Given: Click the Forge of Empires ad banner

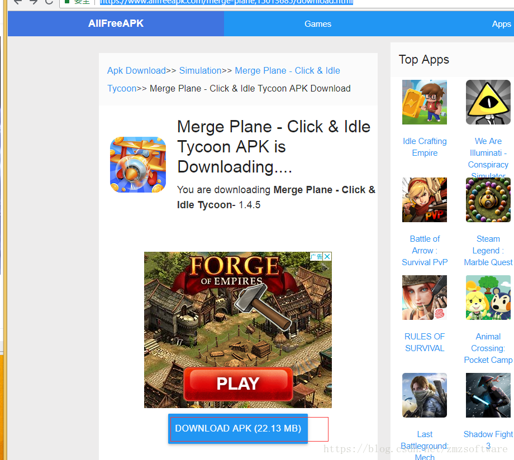Looking at the screenshot, I should [237, 329].
